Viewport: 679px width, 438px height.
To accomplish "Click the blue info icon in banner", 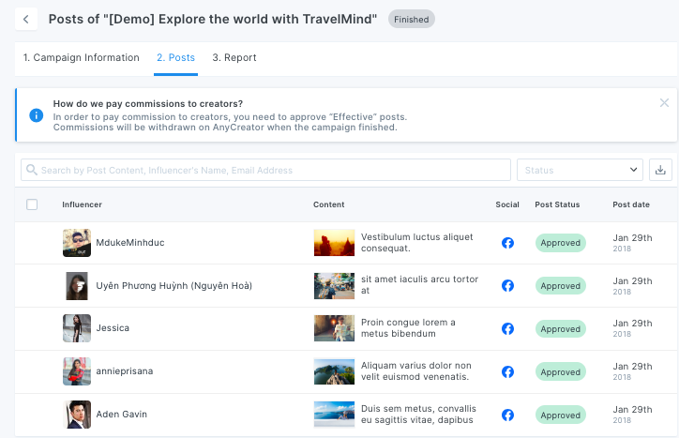I will pyautogui.click(x=37, y=115).
